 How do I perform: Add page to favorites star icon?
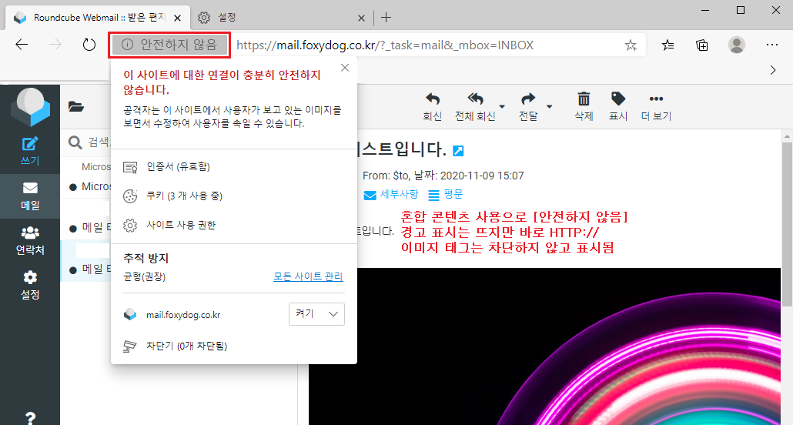[x=631, y=45]
